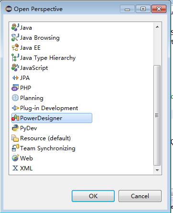Click the PyDev python icon

[x=15, y=128]
